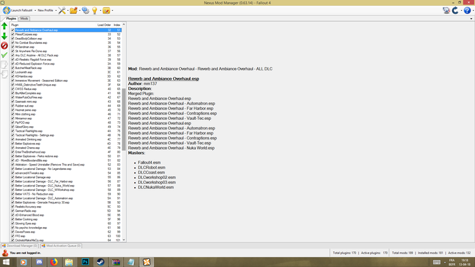The height and width of the screenshot is (267, 475).
Task: Open dropdown arrow beside the folder icon
Action: (x=79, y=10)
